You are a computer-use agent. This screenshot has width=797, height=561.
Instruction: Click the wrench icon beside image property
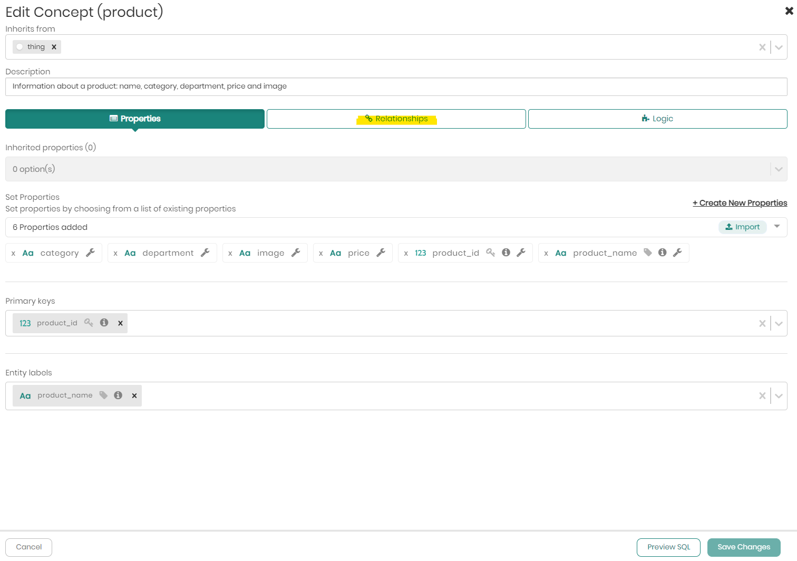(x=296, y=253)
